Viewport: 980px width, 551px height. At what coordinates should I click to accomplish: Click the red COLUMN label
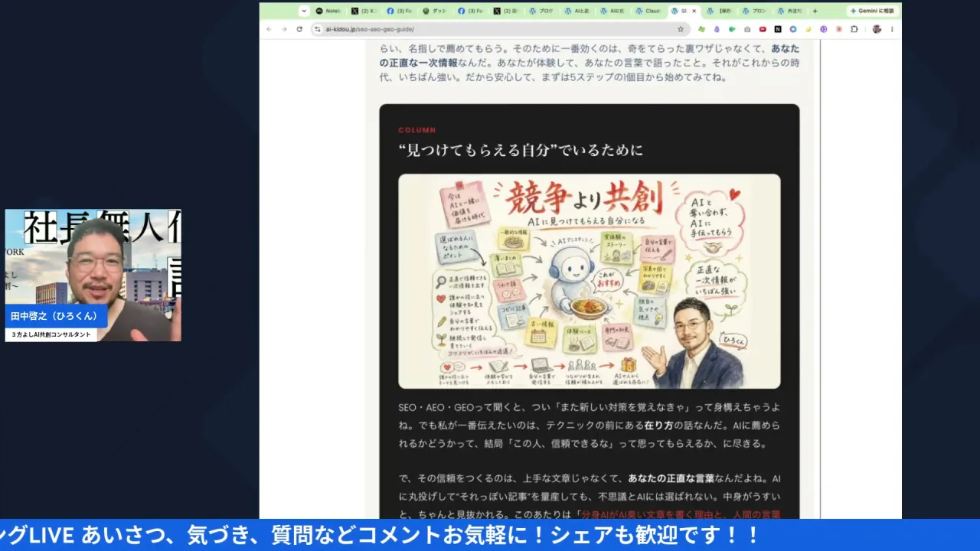click(x=416, y=130)
